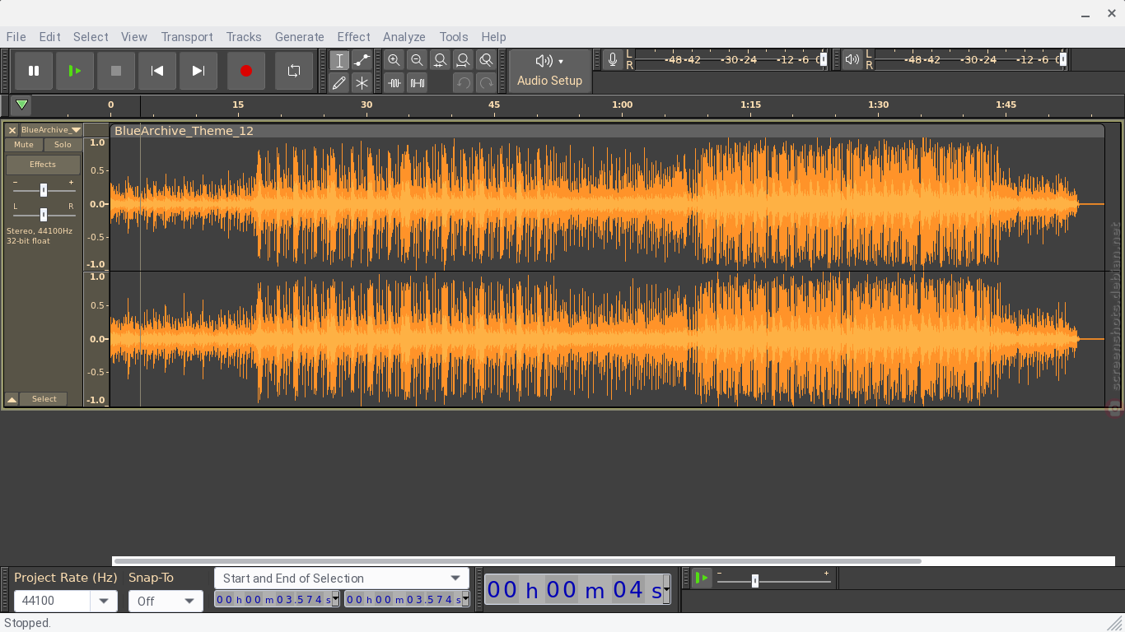
Task: Click the Play-at-Speed button
Action: pyautogui.click(x=701, y=579)
